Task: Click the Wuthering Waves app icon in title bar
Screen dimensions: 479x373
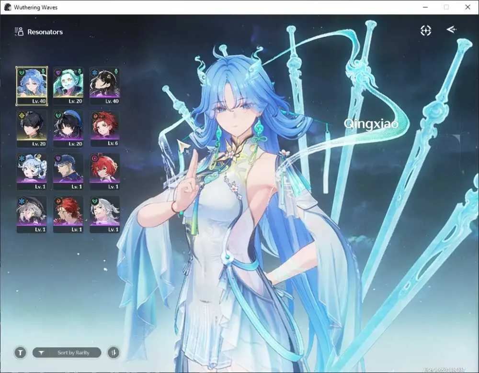Action: click(8, 7)
